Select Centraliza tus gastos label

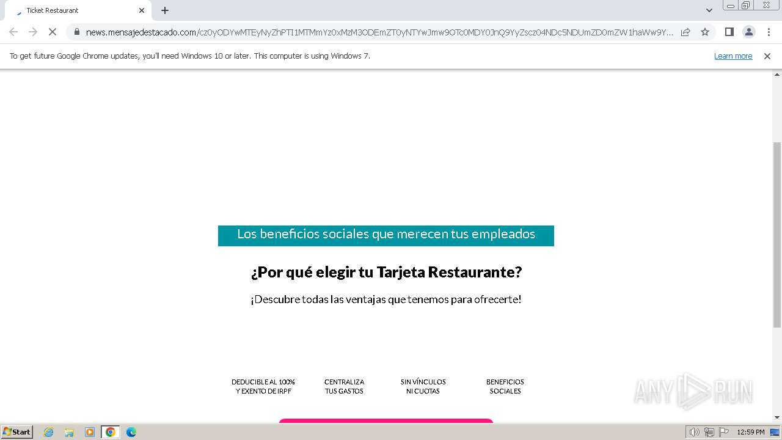coord(344,386)
